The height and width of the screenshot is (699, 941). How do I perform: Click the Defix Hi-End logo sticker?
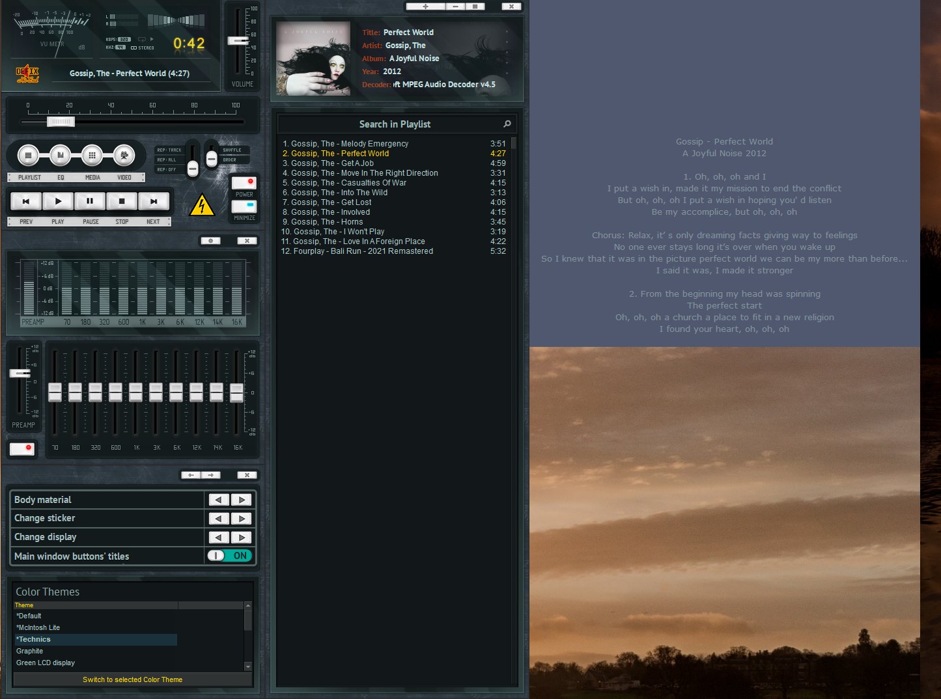pos(27,74)
